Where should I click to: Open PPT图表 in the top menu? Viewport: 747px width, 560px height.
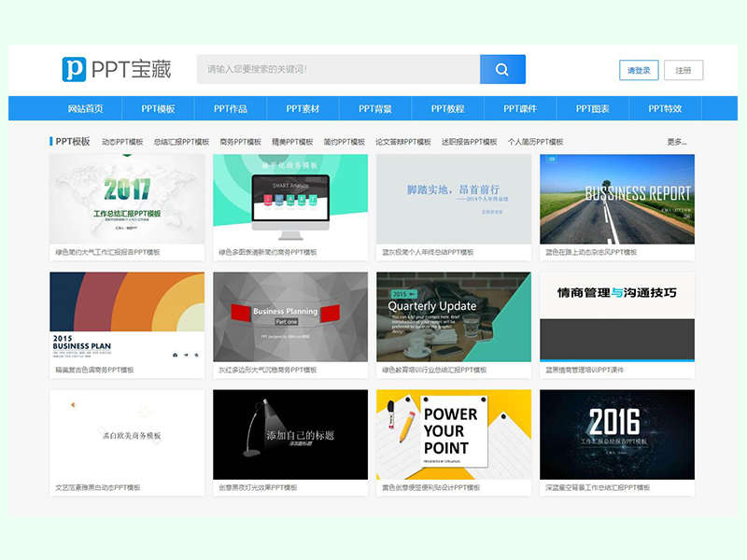coord(593,108)
